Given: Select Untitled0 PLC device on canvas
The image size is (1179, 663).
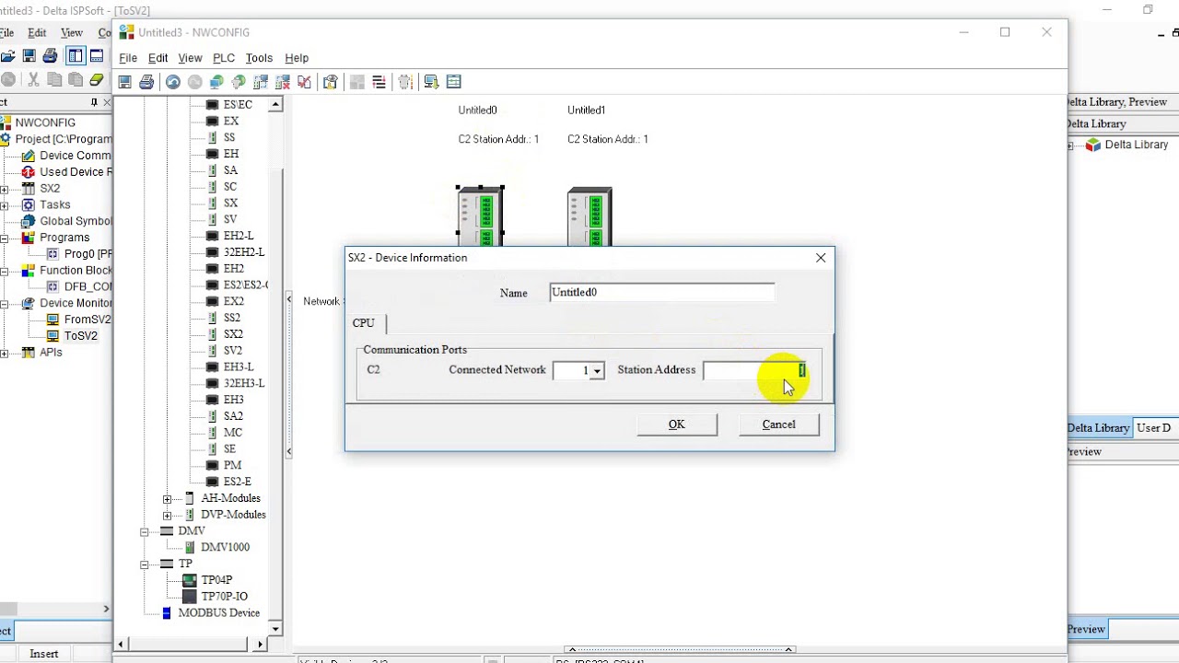Looking at the screenshot, I should [x=481, y=215].
